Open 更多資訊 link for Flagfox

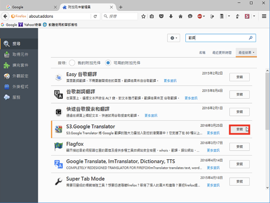(213, 150)
